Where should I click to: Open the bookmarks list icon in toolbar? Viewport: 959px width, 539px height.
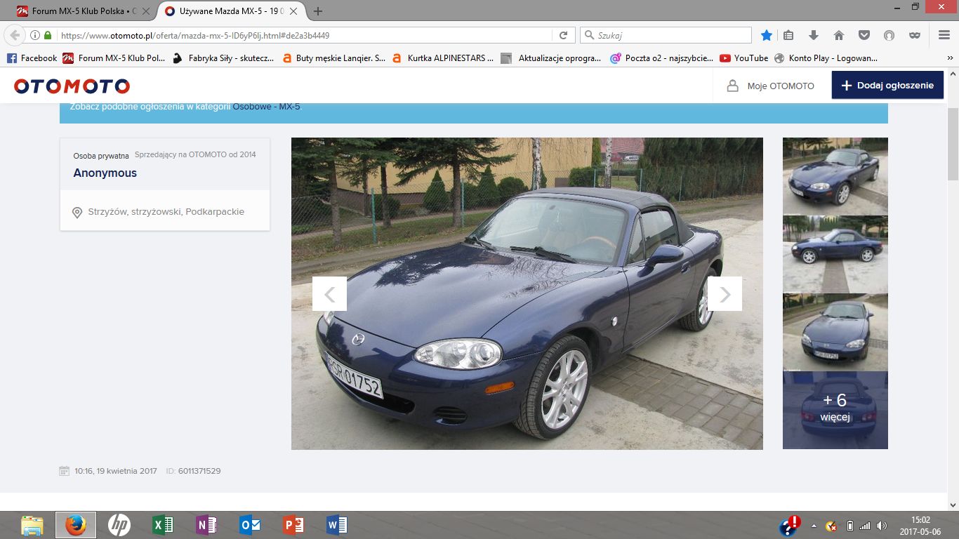tap(788, 35)
